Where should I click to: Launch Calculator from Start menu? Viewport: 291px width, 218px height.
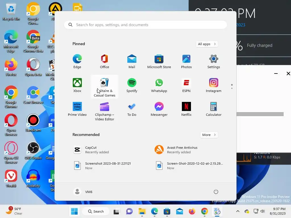tap(214, 109)
